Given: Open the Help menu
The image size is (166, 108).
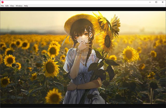Looking at the screenshot, I should coord(26,6).
